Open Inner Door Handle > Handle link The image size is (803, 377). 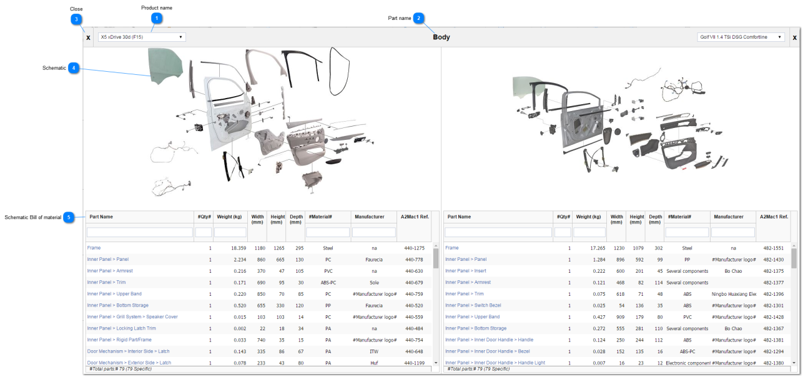pos(490,340)
